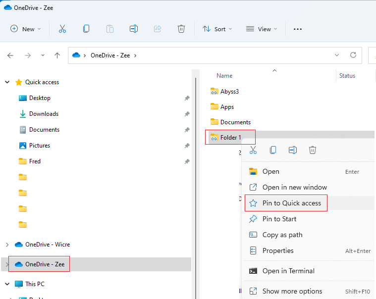Go up one level with up arrow
This screenshot has width=376, height=299.
pos(57,55)
